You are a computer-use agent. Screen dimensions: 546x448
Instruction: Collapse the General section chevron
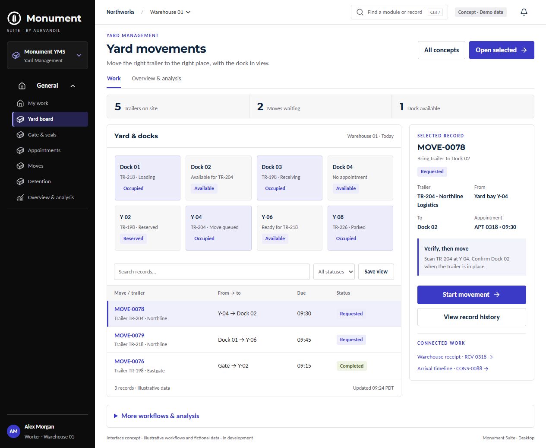(x=73, y=86)
